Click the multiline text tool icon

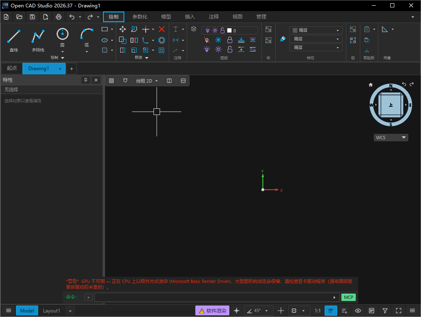pyautogui.click(x=176, y=29)
